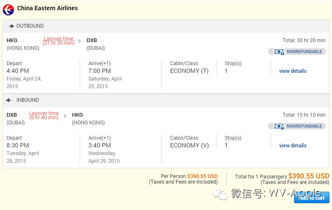Click the inbound airplane icon
Screen dimensions: 332x210
[10, 101]
